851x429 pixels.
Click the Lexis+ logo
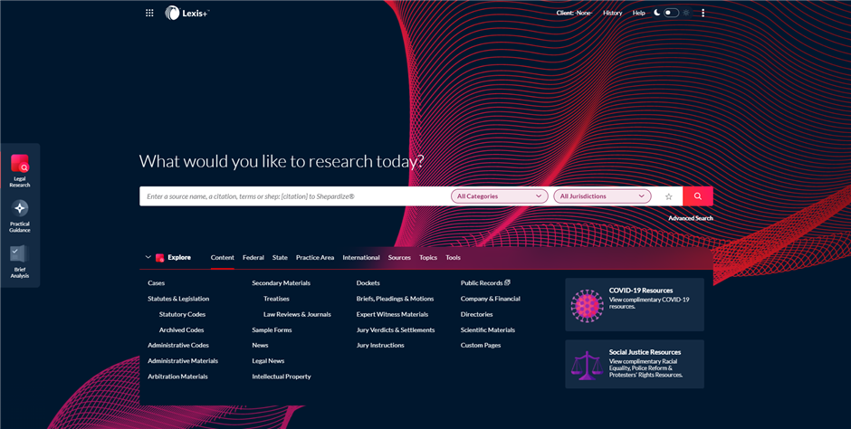(186, 13)
